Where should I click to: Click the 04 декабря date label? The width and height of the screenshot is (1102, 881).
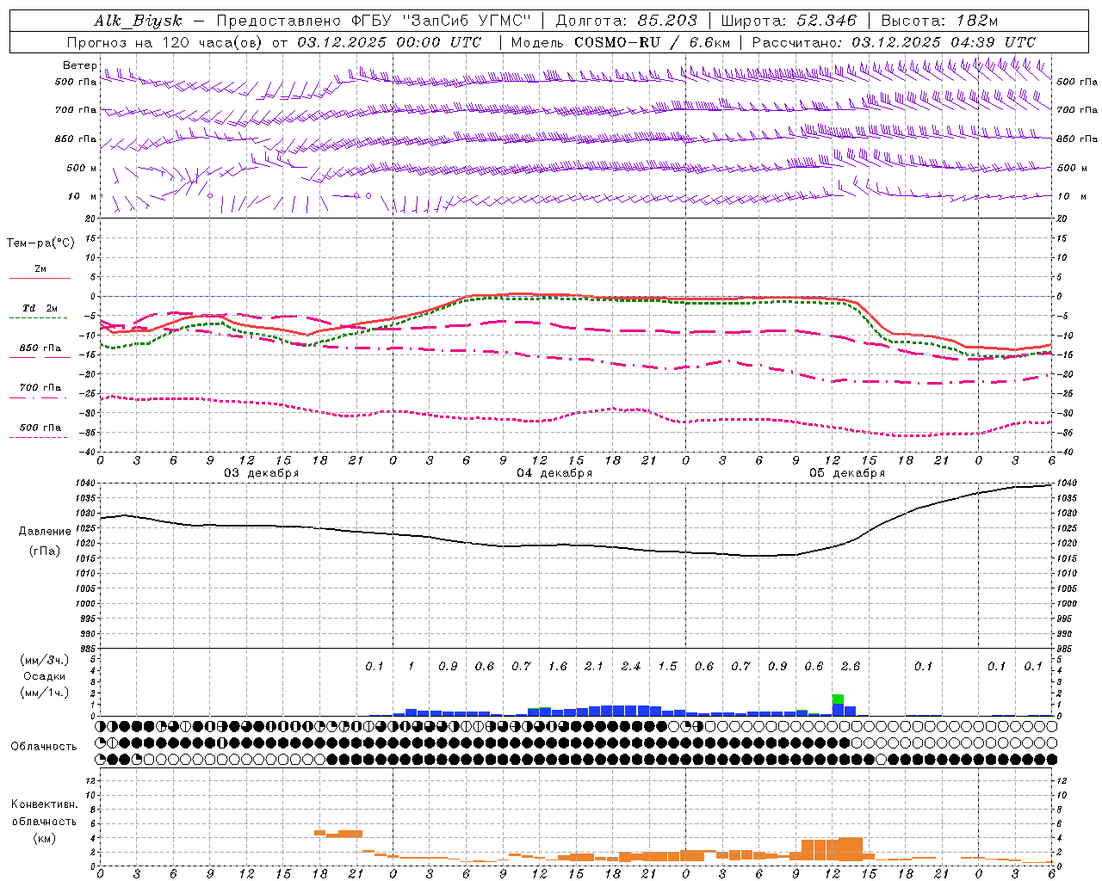coord(554,473)
